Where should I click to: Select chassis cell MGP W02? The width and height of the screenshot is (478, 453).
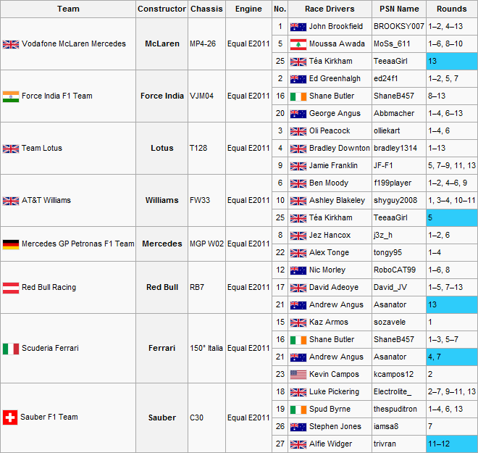[206, 244]
